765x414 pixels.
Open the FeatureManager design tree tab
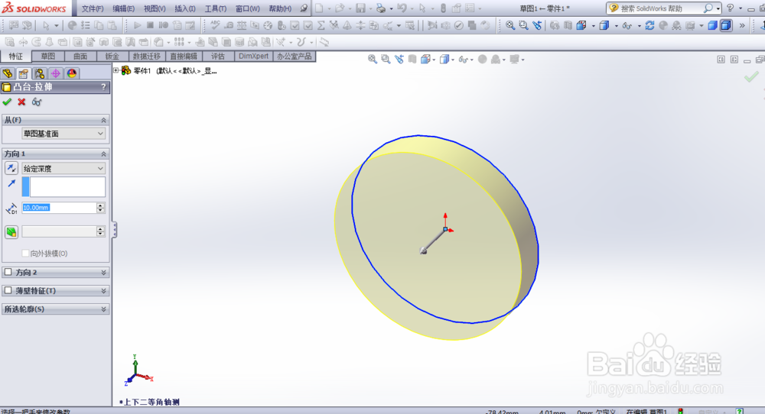[8, 73]
